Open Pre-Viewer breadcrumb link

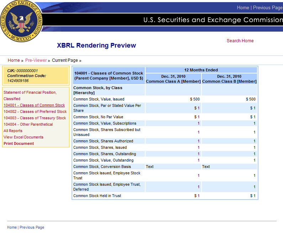[36, 60]
